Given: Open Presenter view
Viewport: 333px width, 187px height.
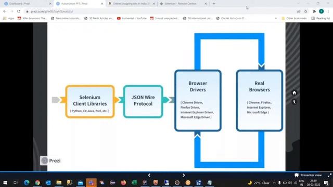Looking at the screenshot, I should pos(308,175).
